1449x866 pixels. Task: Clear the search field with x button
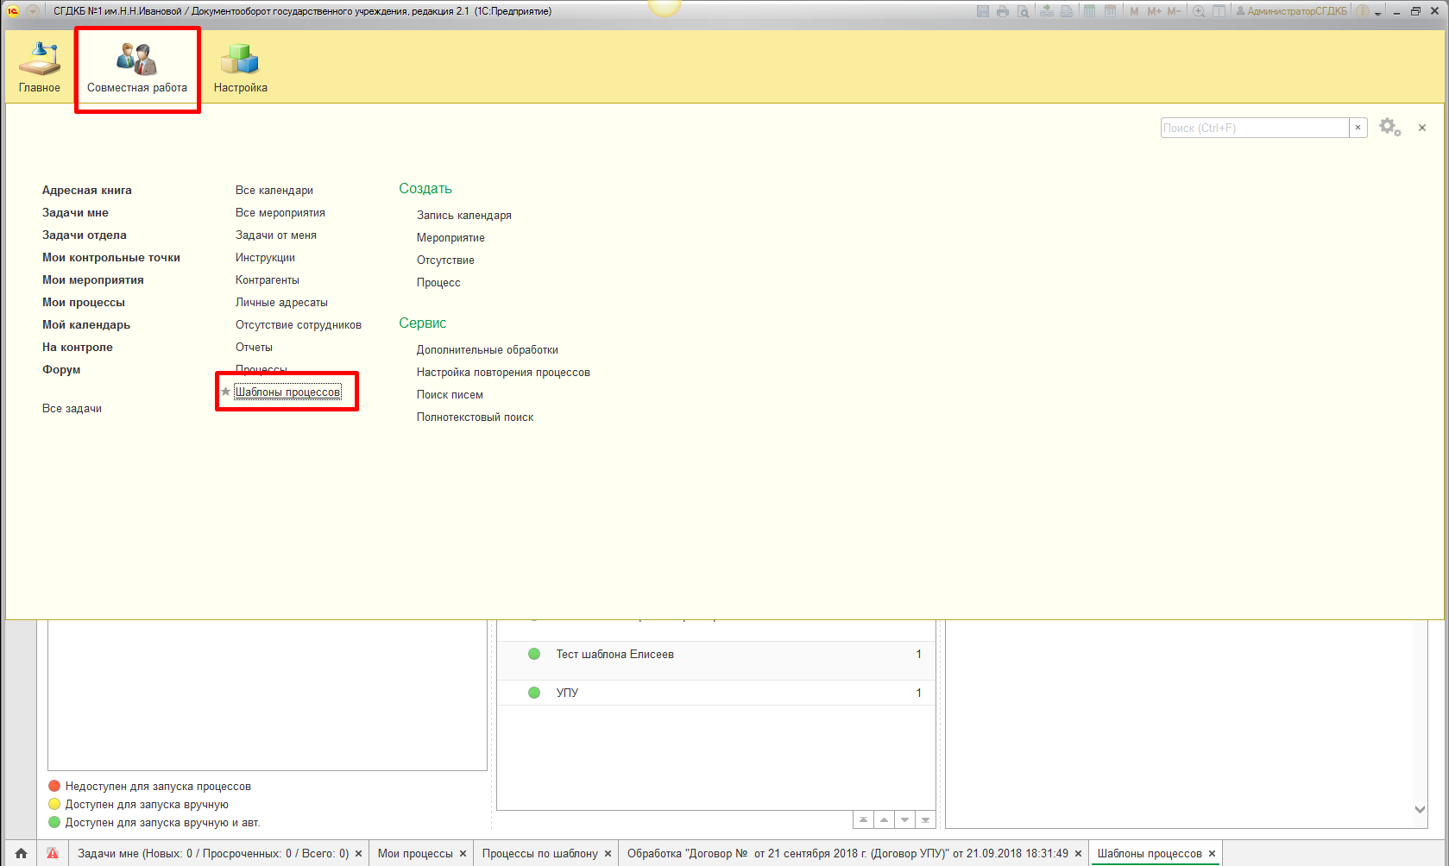(x=1358, y=128)
